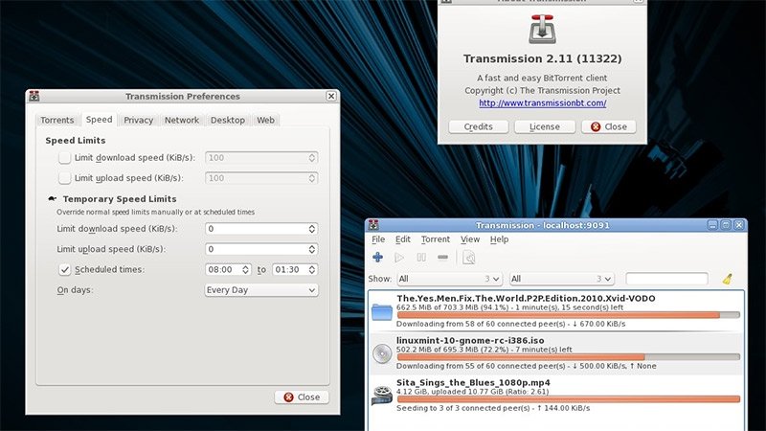Click the film reel icon of Sita_Sings torrent
The width and height of the screenshot is (766, 431).
tap(381, 396)
